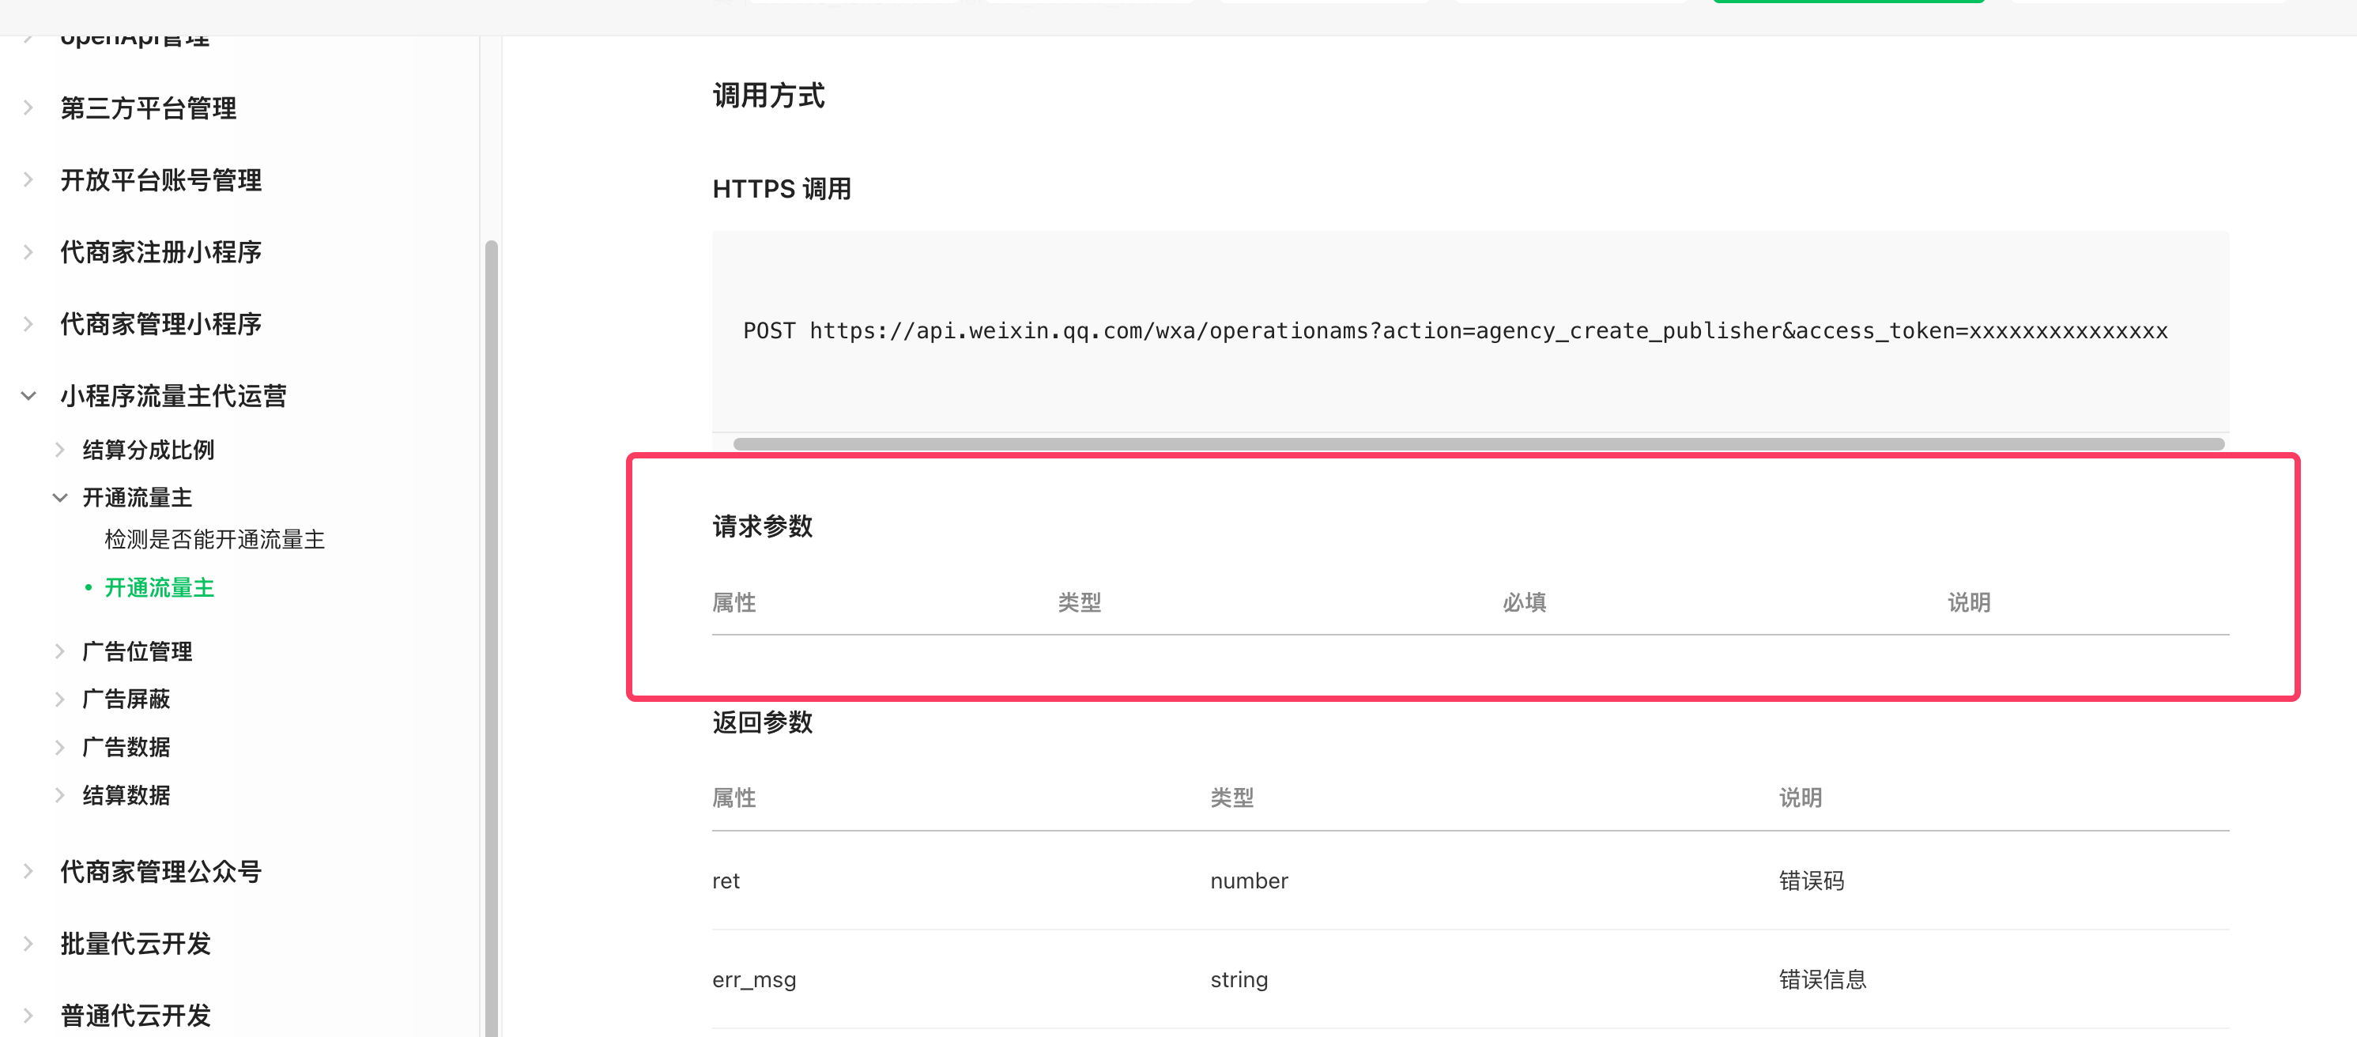Open the 广告屏蔽 menu entry

click(x=126, y=700)
